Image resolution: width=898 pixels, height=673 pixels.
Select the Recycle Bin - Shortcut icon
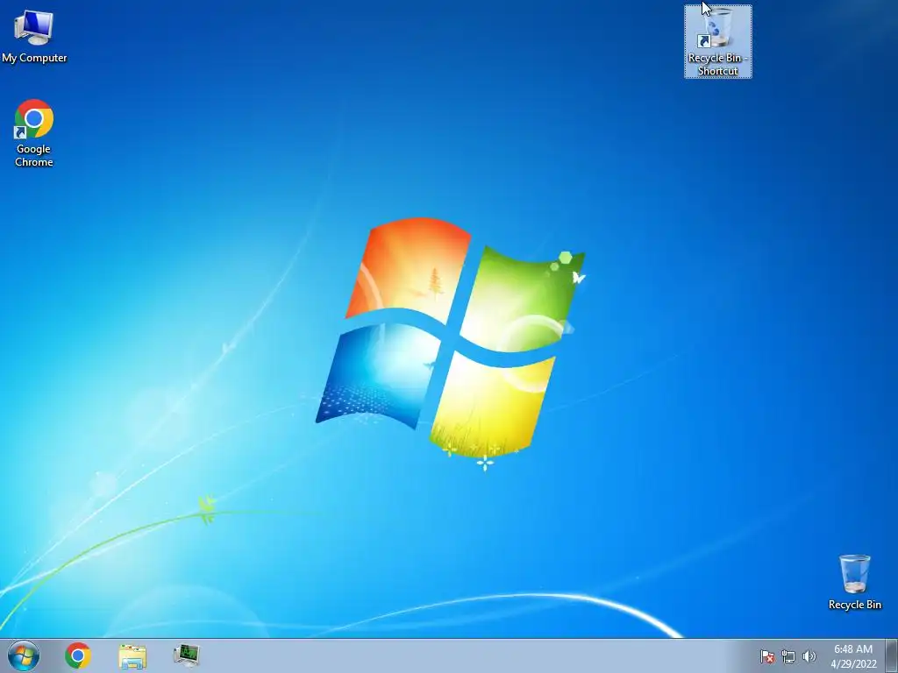tap(717, 41)
